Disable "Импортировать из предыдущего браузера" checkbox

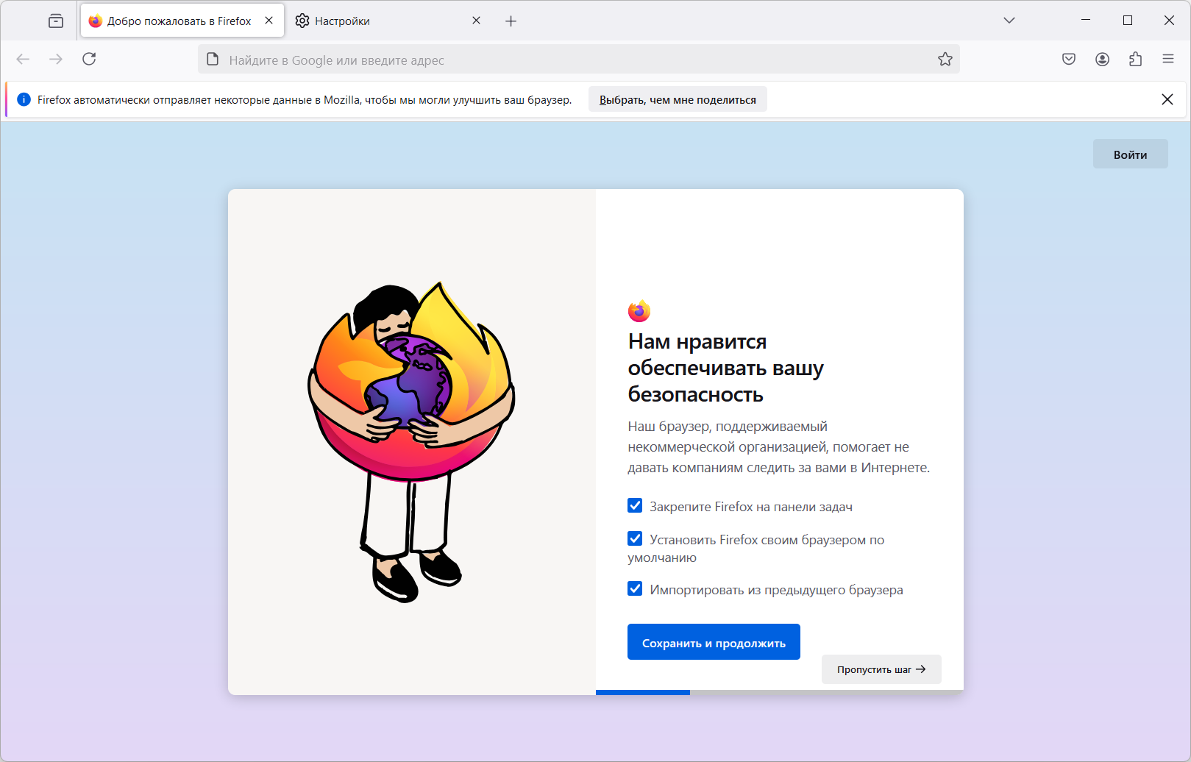coord(635,589)
